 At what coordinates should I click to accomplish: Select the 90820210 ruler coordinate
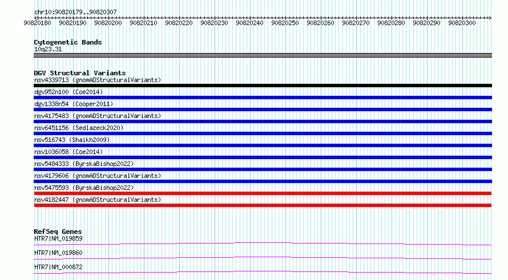coord(143,23)
